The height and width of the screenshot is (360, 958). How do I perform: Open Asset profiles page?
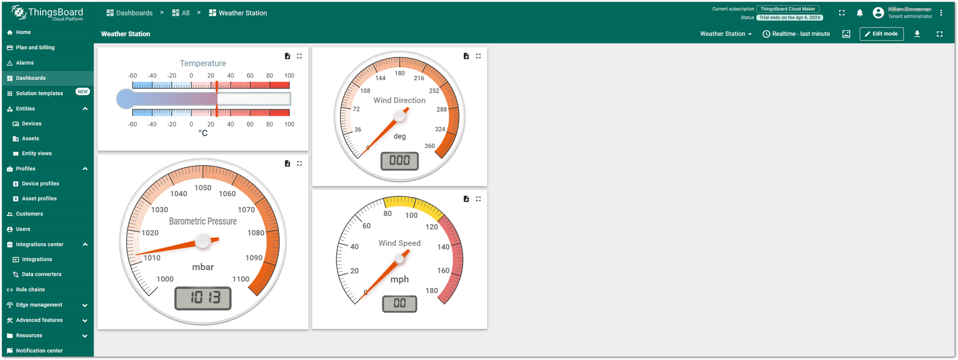(x=47, y=198)
